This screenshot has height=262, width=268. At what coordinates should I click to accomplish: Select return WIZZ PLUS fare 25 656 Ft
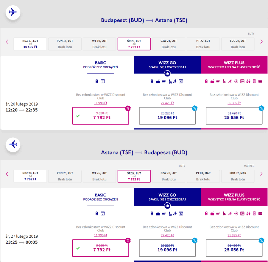(x=234, y=248)
